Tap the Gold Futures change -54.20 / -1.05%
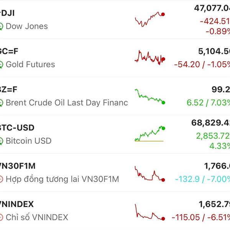230x230 pixels. pos(202,64)
